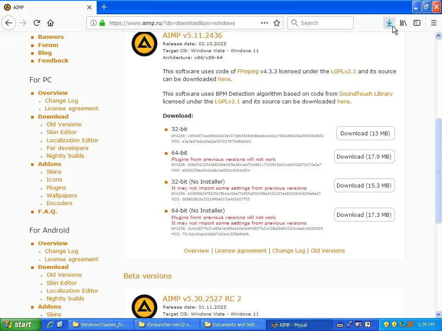Image resolution: width=442 pixels, height=331 pixels.
Task: Open the browser home page icon
Action: [x=51, y=23]
